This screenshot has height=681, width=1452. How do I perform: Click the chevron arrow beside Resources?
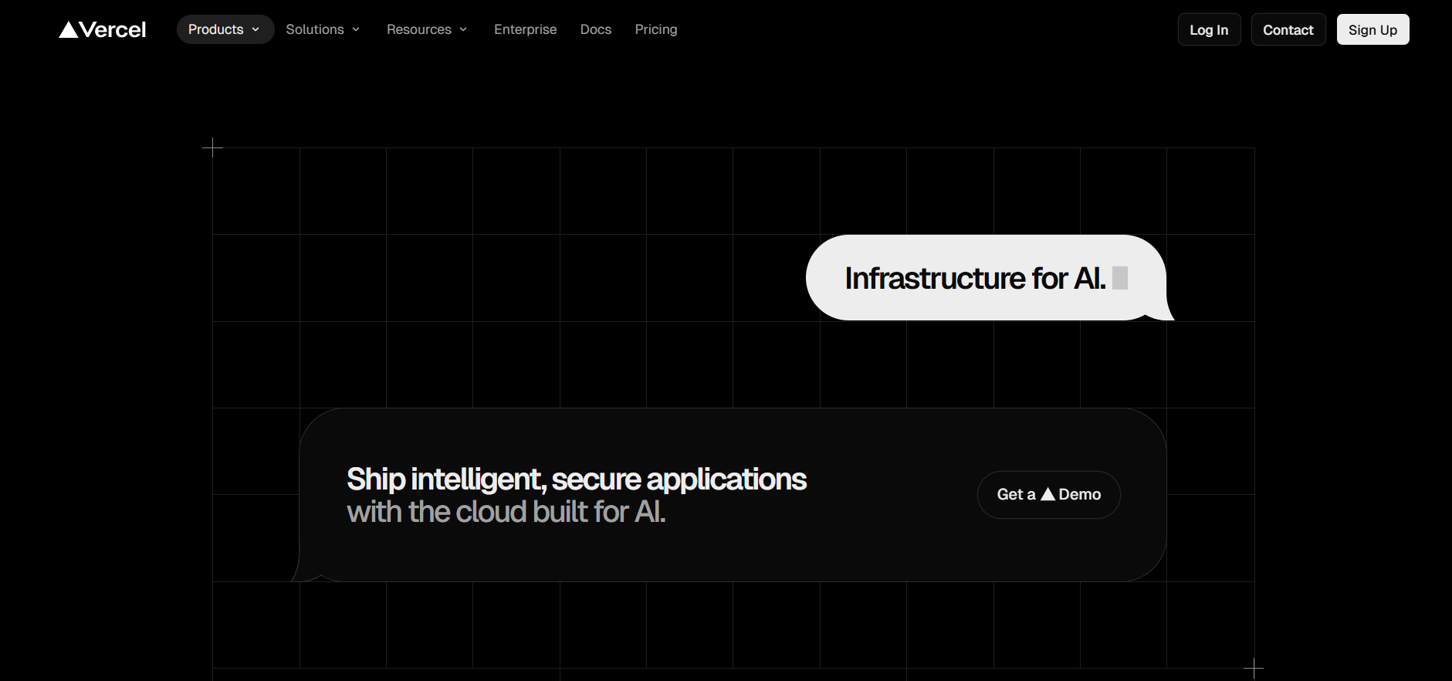[463, 29]
